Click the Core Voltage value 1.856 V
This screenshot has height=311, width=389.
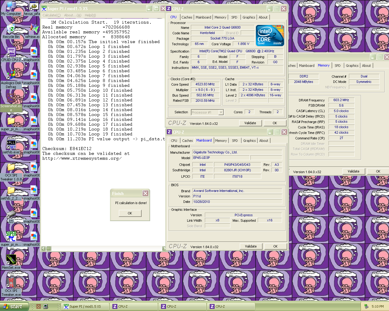click(x=243, y=44)
